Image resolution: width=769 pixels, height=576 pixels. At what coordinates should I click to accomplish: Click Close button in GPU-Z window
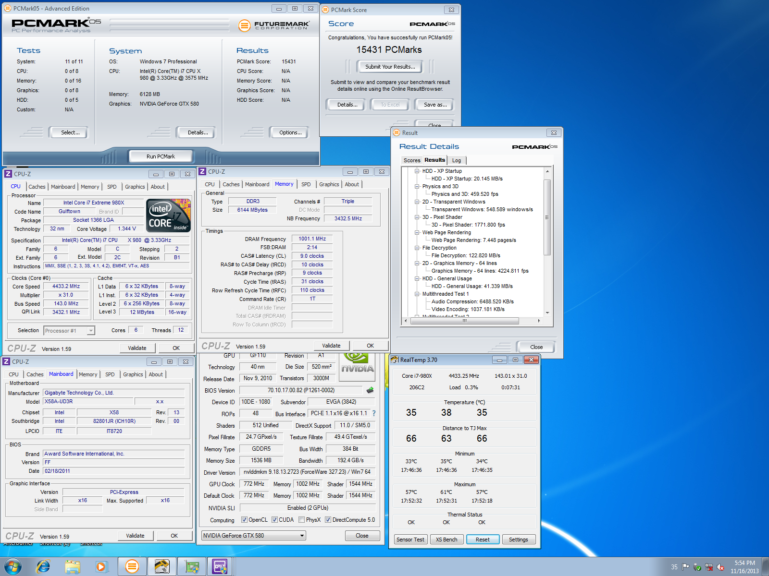[x=362, y=536]
